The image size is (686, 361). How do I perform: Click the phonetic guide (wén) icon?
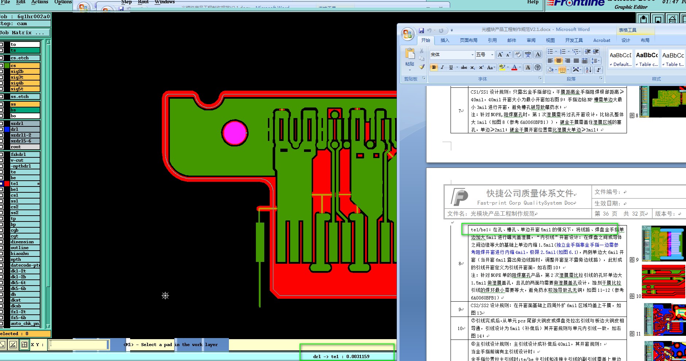pos(528,55)
